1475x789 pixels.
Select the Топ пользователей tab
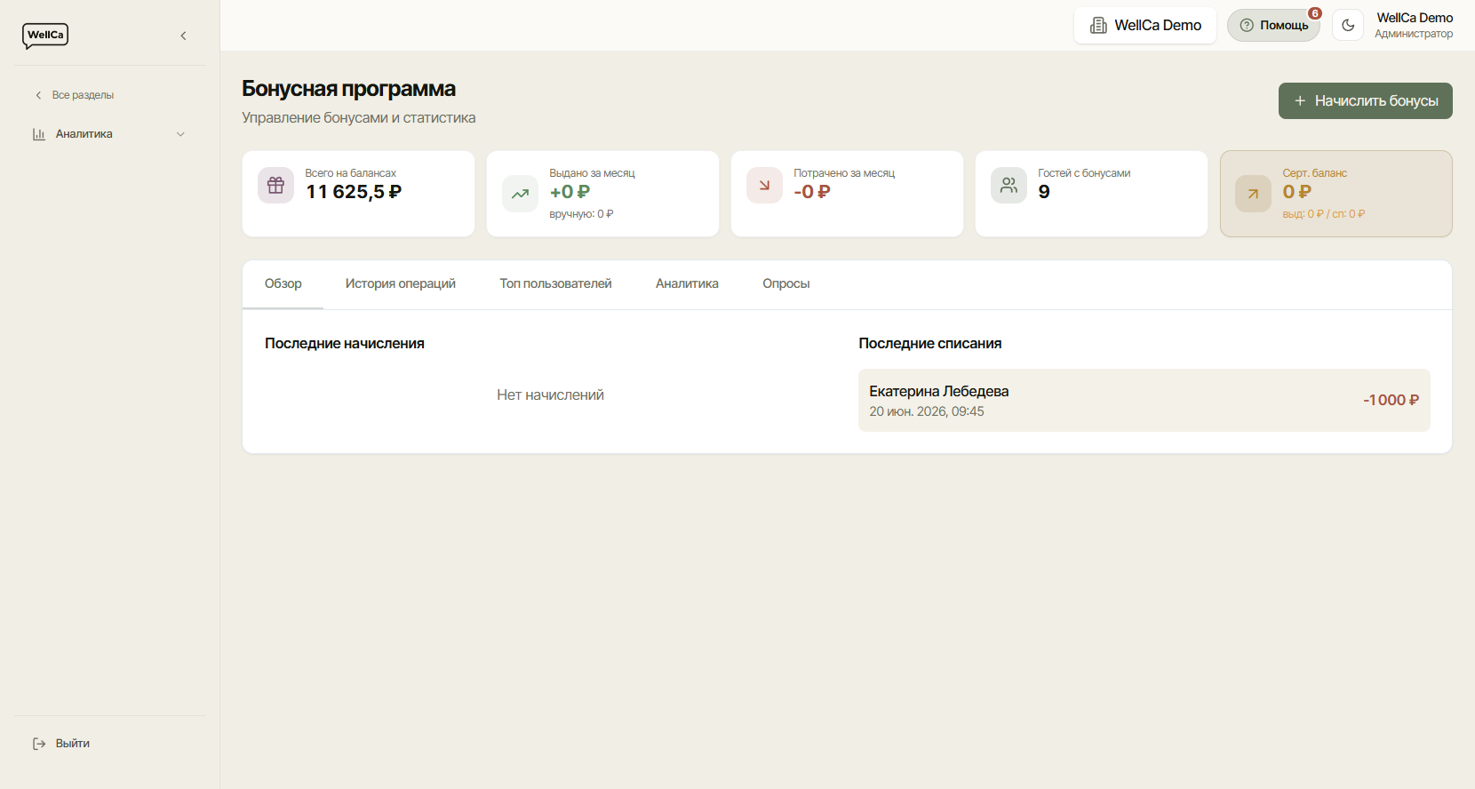click(555, 284)
